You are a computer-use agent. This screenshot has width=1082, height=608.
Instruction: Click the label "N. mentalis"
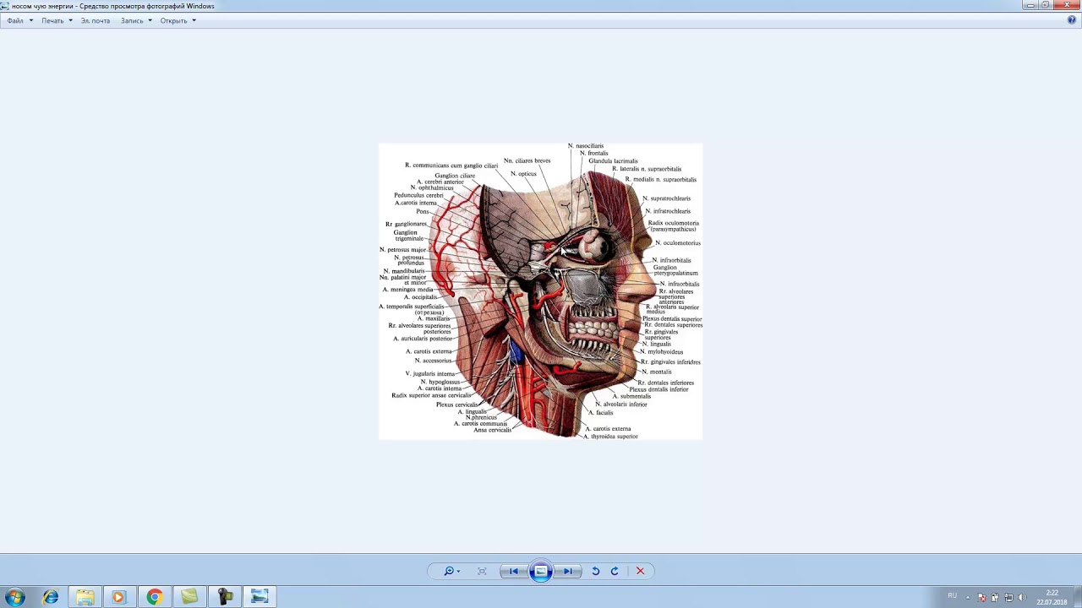657,372
